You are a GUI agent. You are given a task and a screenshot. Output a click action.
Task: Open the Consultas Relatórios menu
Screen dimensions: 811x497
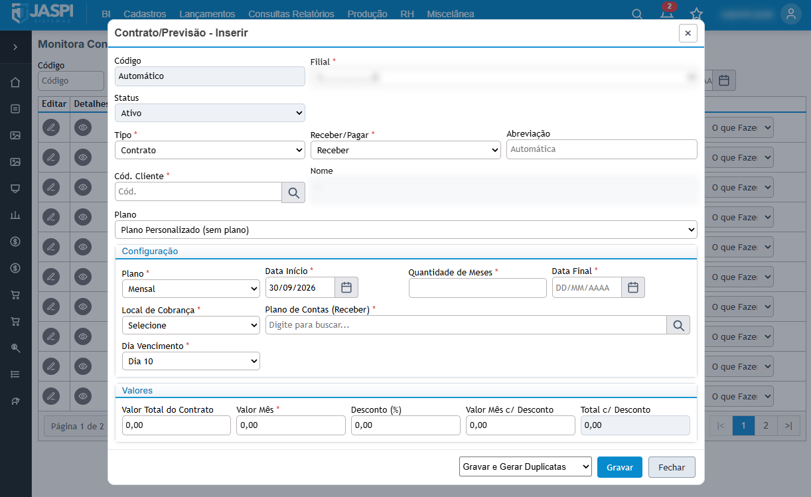click(x=291, y=14)
